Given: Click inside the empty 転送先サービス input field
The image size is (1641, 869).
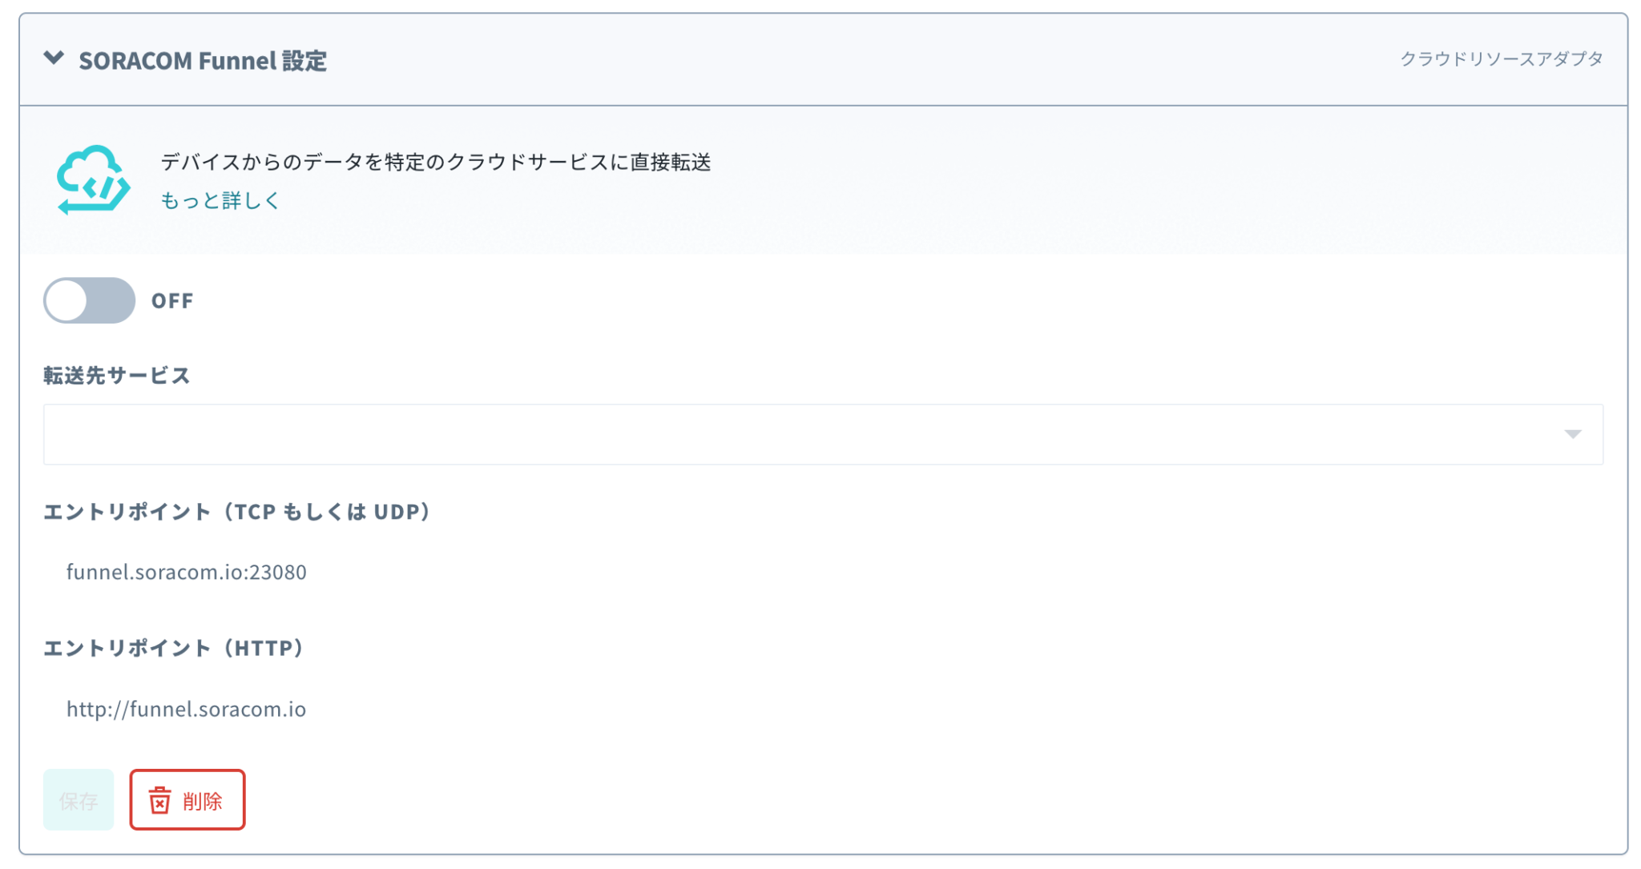Looking at the screenshot, I should pyautogui.click(x=641, y=435).
